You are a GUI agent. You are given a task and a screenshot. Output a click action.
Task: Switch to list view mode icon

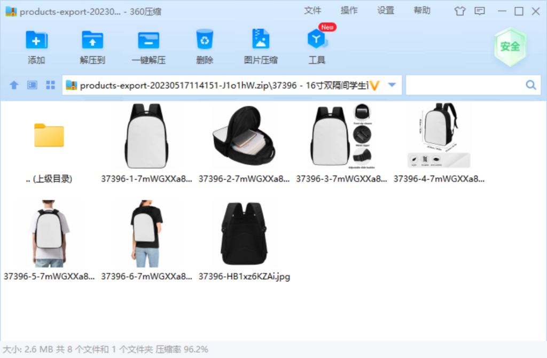[x=32, y=85]
